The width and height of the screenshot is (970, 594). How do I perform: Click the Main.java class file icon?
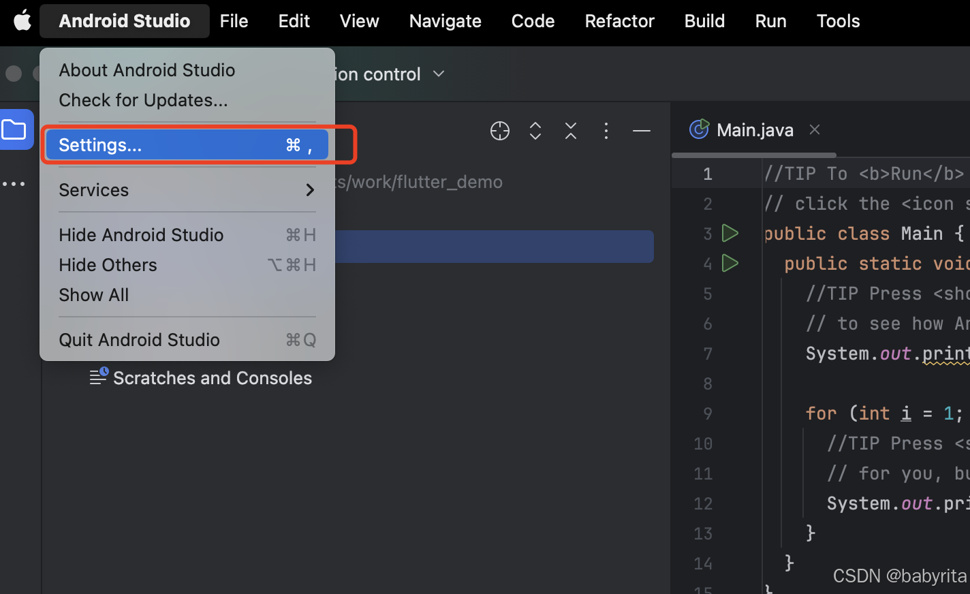tap(699, 129)
